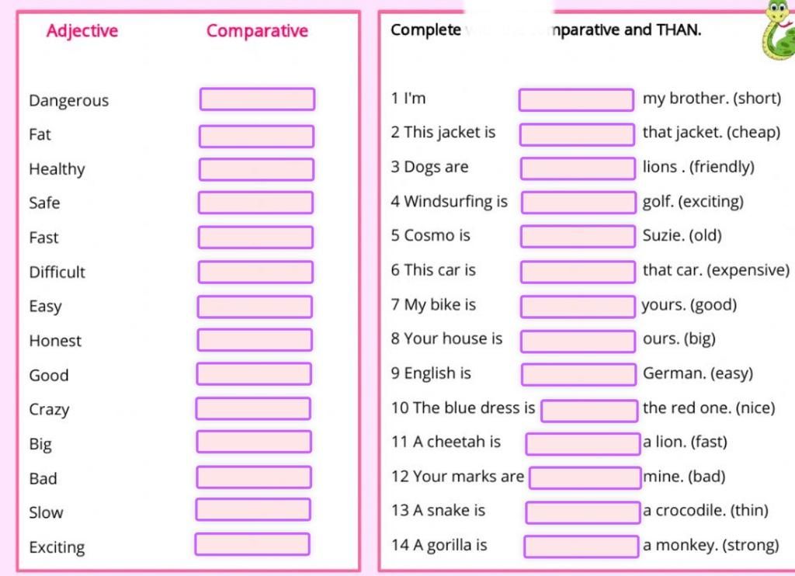Click the Comparative column heading
The width and height of the screenshot is (795, 576).
[x=257, y=30]
